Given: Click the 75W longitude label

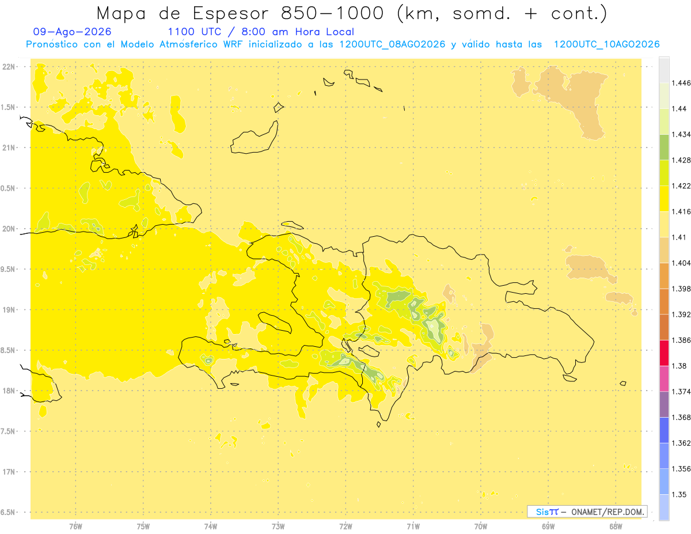Looking at the screenshot, I should click(x=143, y=526).
